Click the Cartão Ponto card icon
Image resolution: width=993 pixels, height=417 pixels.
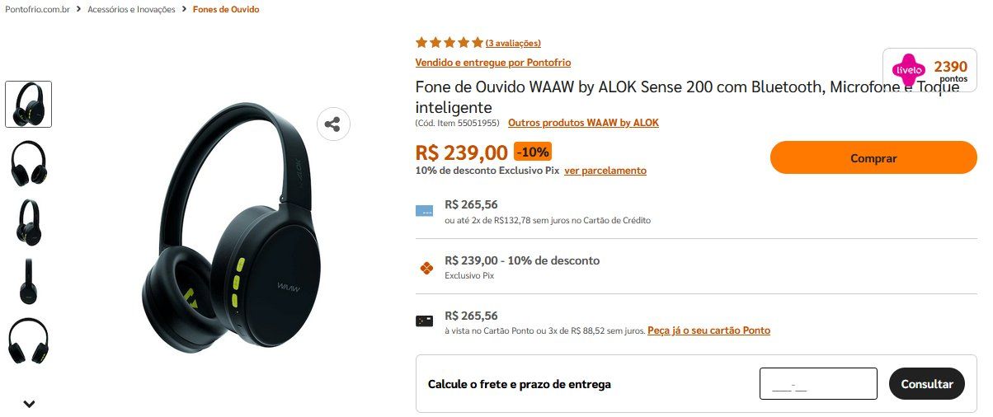[x=424, y=321]
